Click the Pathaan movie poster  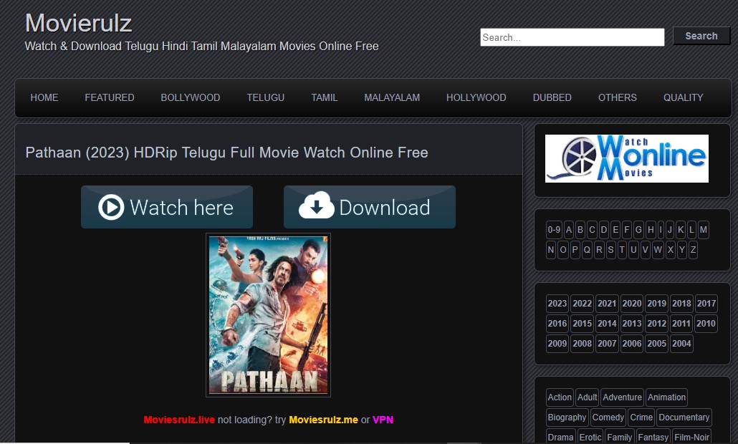(x=268, y=315)
